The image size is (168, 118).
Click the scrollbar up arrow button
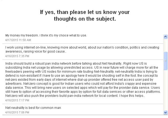click(165, 37)
